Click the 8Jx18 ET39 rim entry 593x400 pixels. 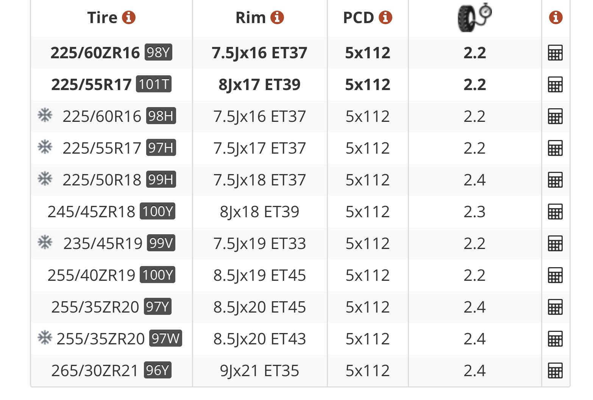pos(259,212)
